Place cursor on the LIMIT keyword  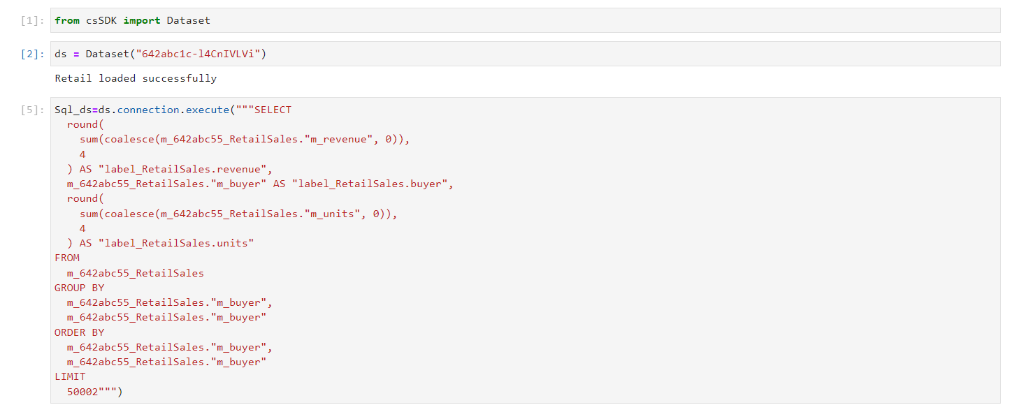[70, 376]
